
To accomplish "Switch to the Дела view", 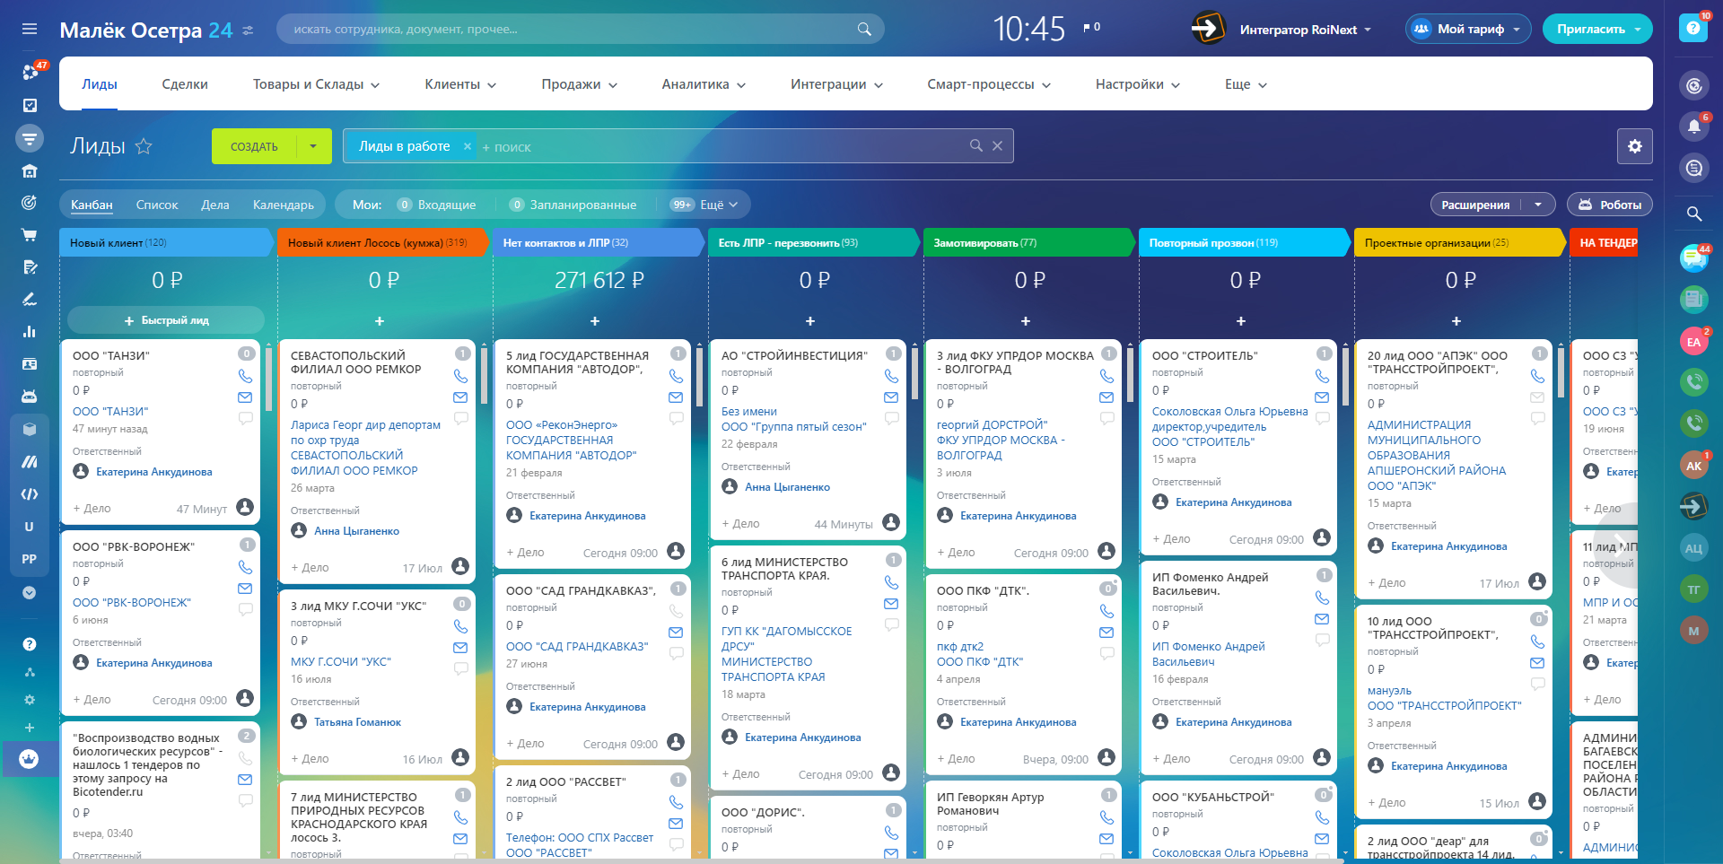I will tap(215, 205).
